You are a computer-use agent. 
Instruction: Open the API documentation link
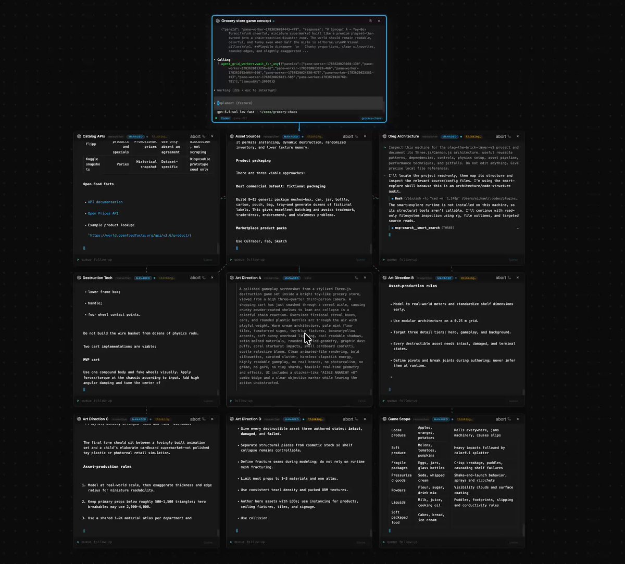pyautogui.click(x=105, y=202)
